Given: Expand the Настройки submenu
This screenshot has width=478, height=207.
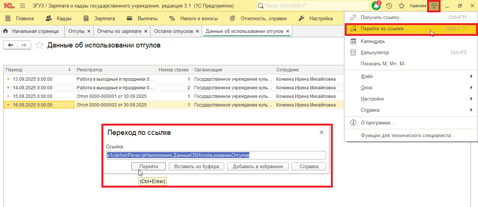Looking at the screenshot, I should coord(411,99).
